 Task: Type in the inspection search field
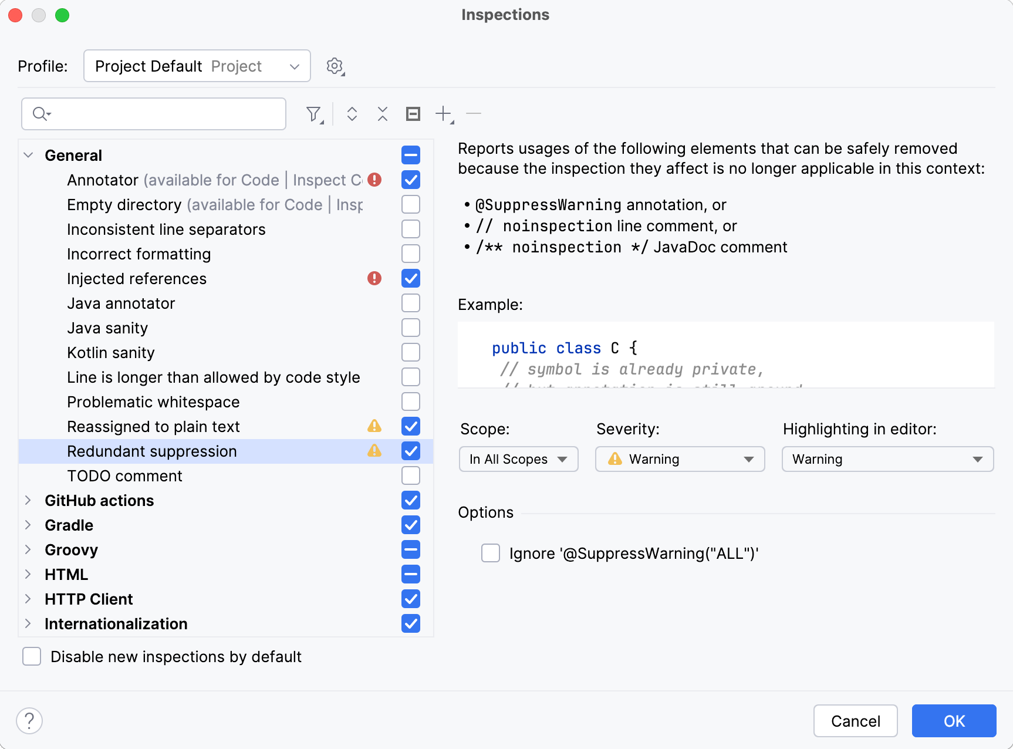pos(153,113)
